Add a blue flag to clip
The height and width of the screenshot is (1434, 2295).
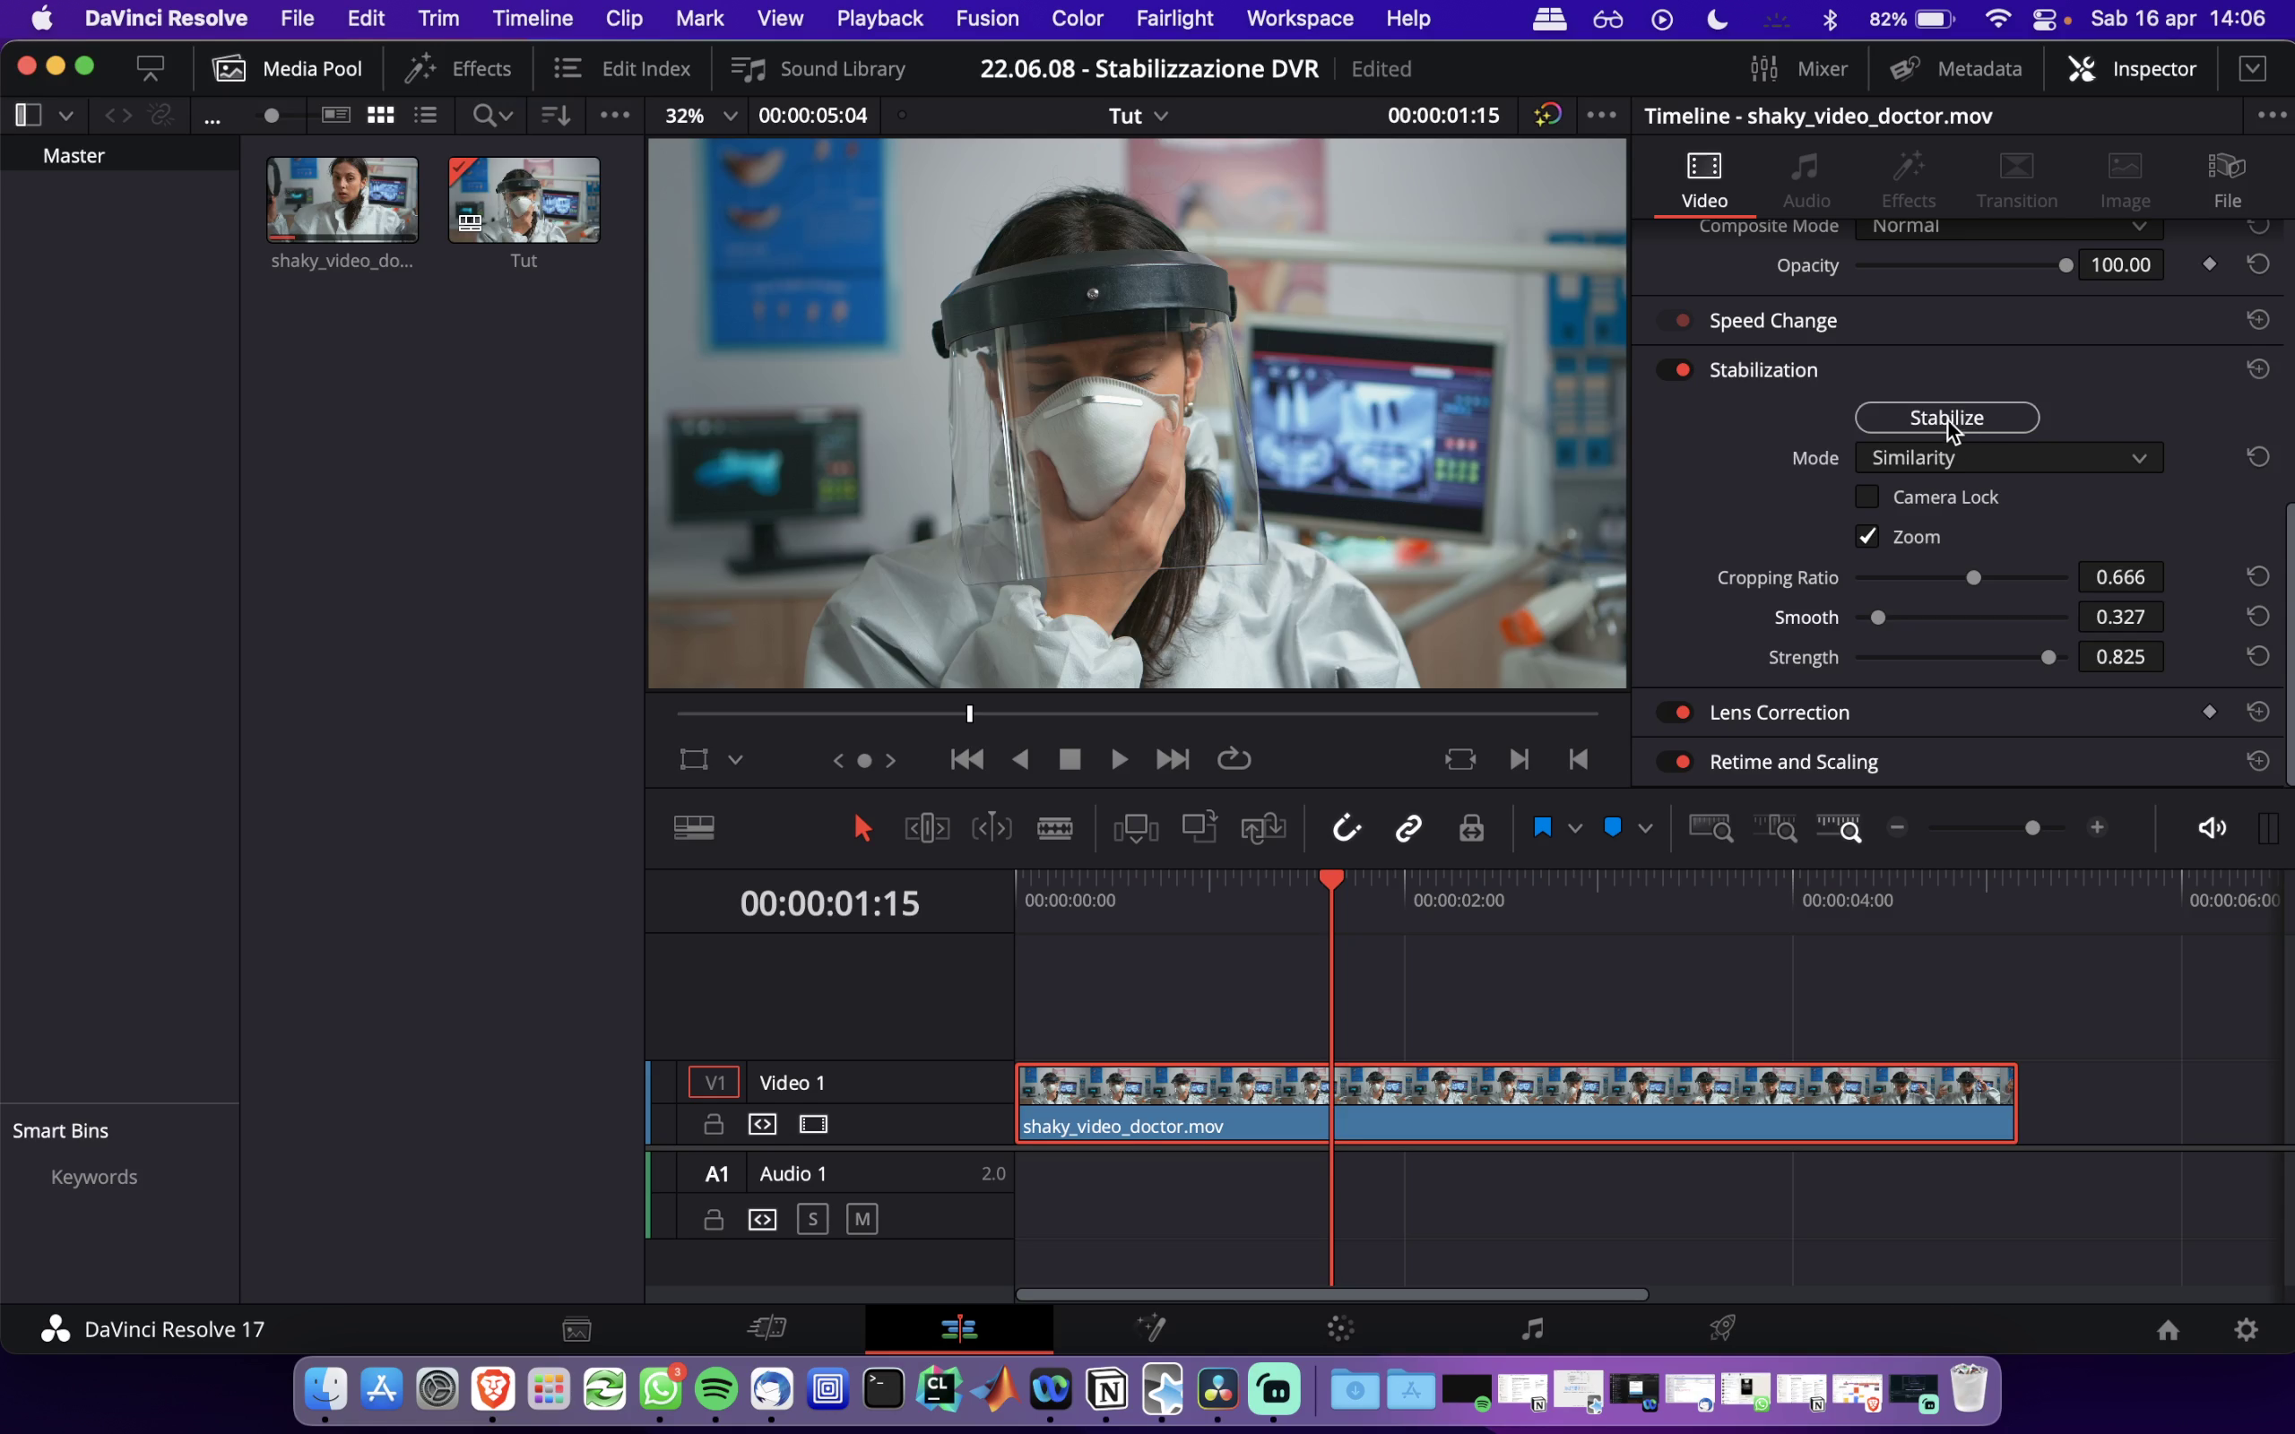point(1542,828)
